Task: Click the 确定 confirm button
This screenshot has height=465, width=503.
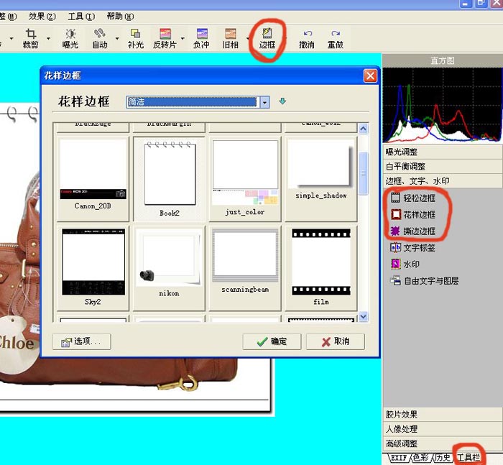Action: click(x=272, y=341)
